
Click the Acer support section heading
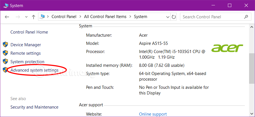pyautogui.click(x=91, y=105)
